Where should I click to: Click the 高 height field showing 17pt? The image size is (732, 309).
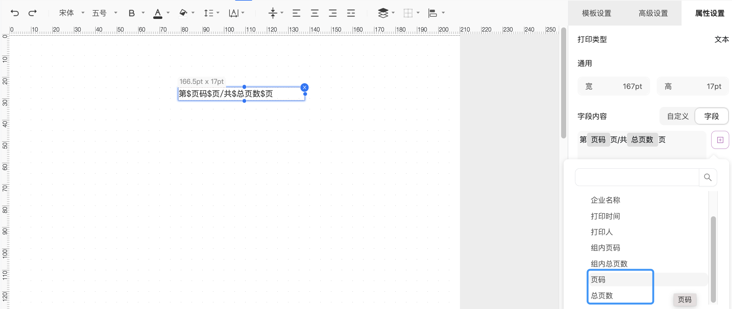pos(693,86)
